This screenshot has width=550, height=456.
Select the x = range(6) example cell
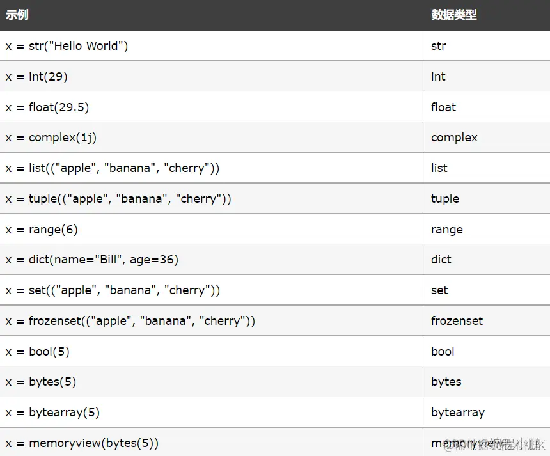coord(42,230)
